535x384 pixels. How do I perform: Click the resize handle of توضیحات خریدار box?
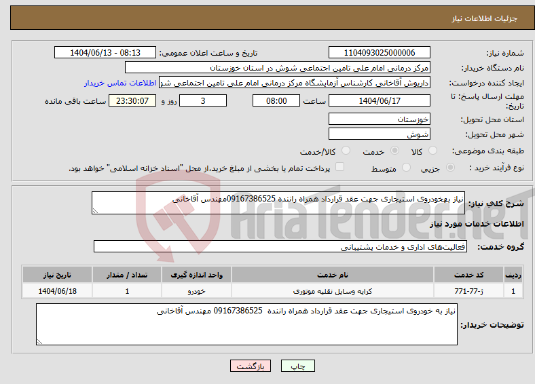click(39, 342)
